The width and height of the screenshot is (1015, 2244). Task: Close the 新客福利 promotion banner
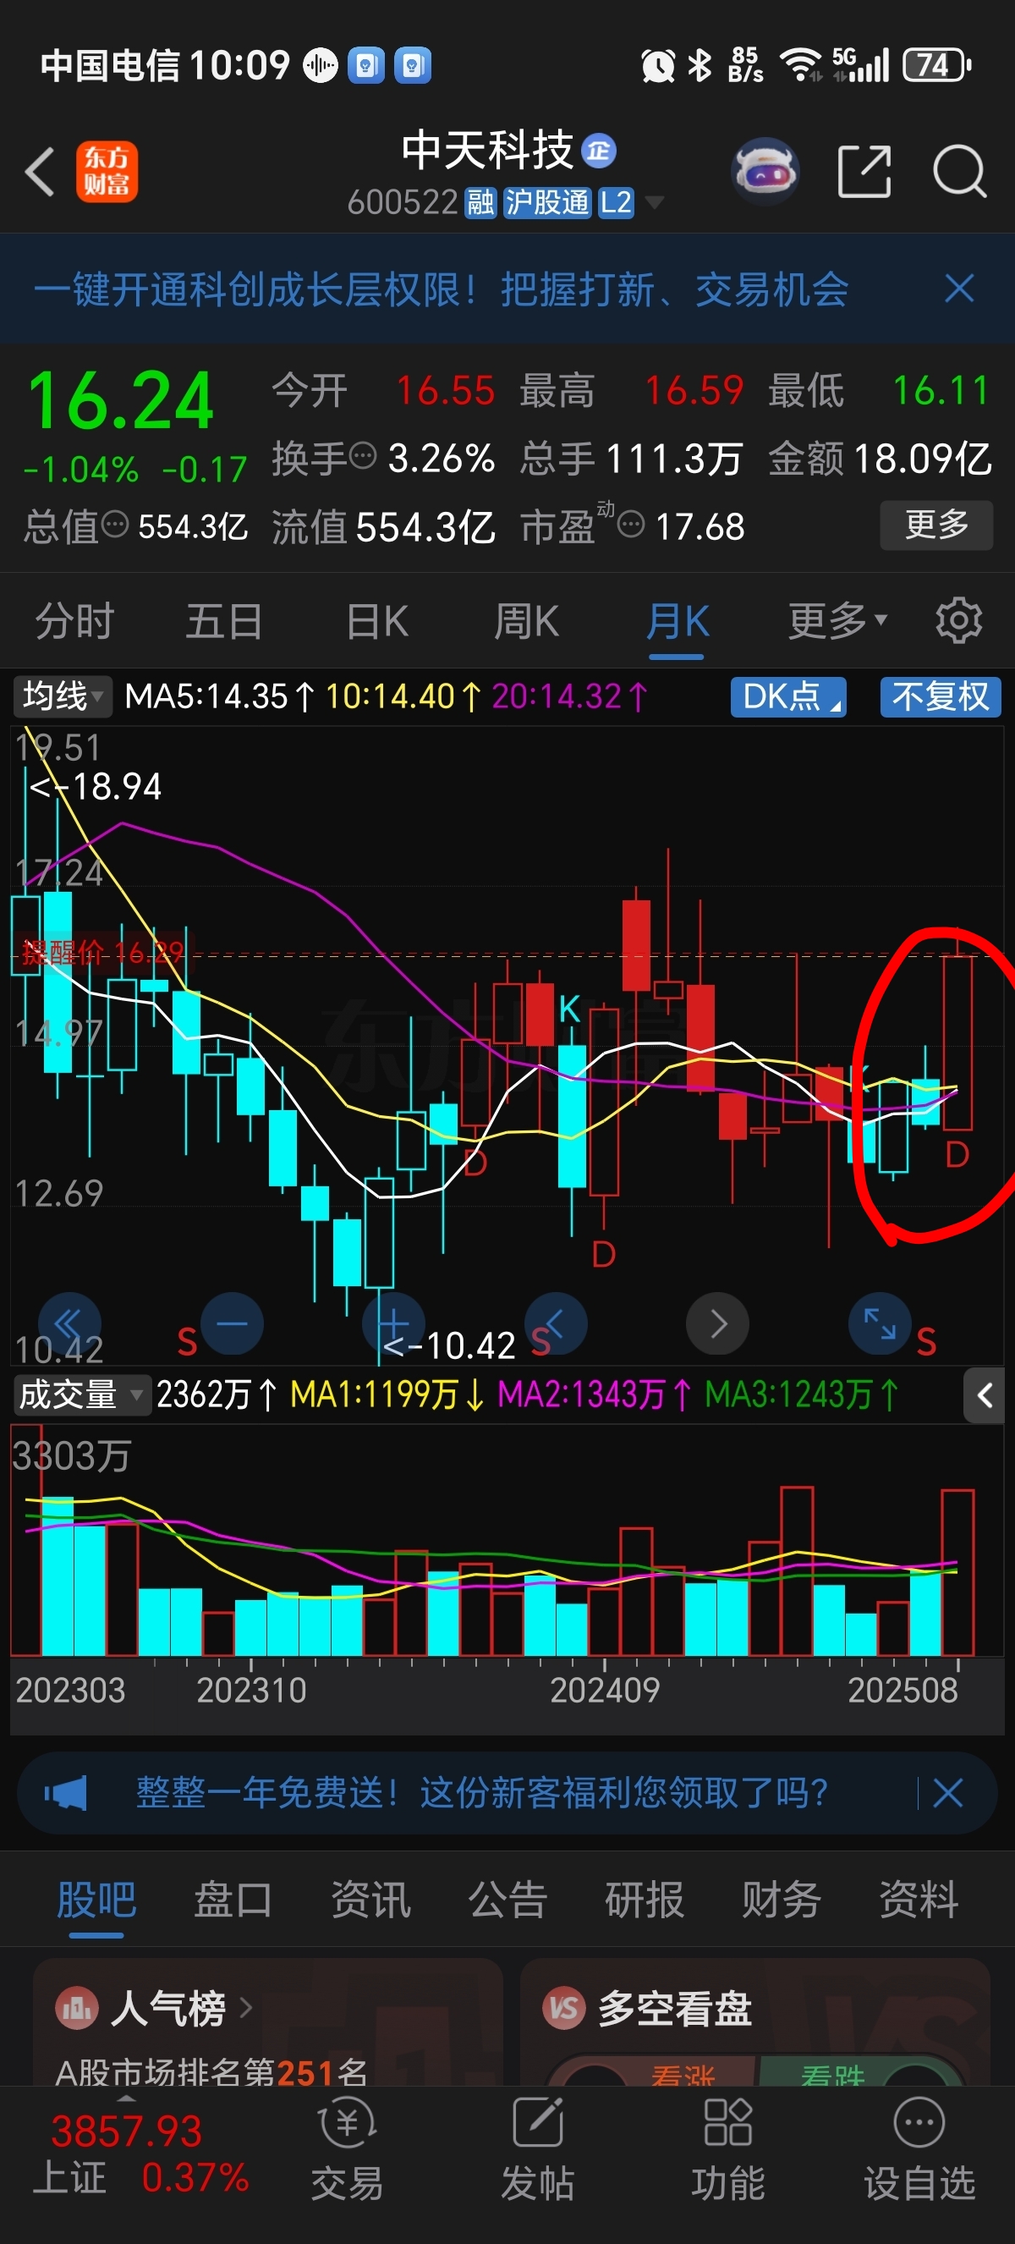point(948,1793)
